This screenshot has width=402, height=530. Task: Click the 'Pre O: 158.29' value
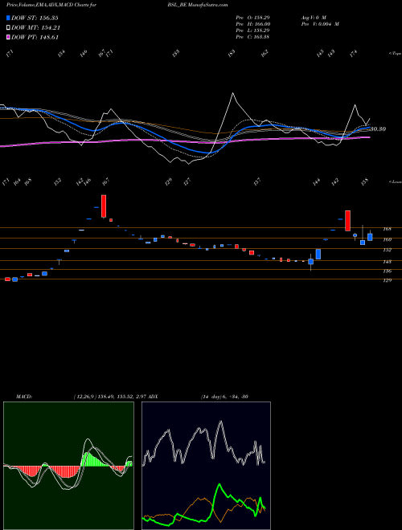(252, 17)
